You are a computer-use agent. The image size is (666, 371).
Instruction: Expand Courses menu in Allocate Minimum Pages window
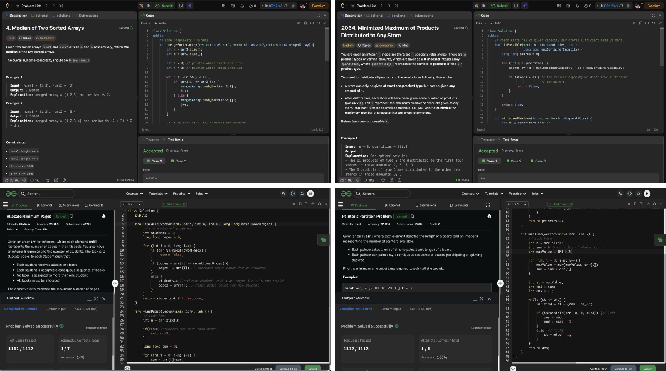(x=135, y=193)
